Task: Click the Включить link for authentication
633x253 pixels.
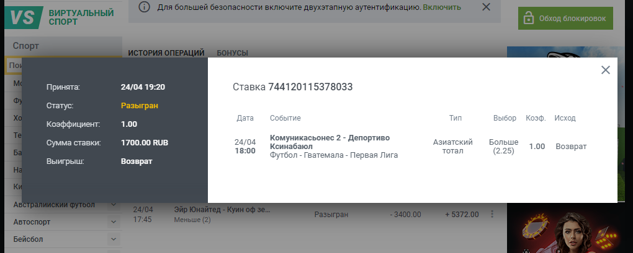Action: point(442,7)
